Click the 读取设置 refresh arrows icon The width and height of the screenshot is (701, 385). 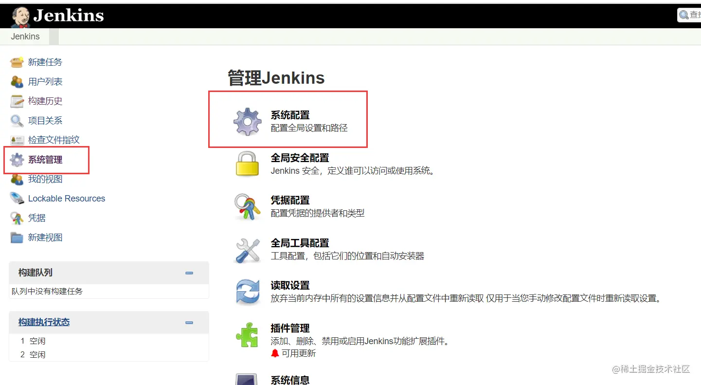248,292
